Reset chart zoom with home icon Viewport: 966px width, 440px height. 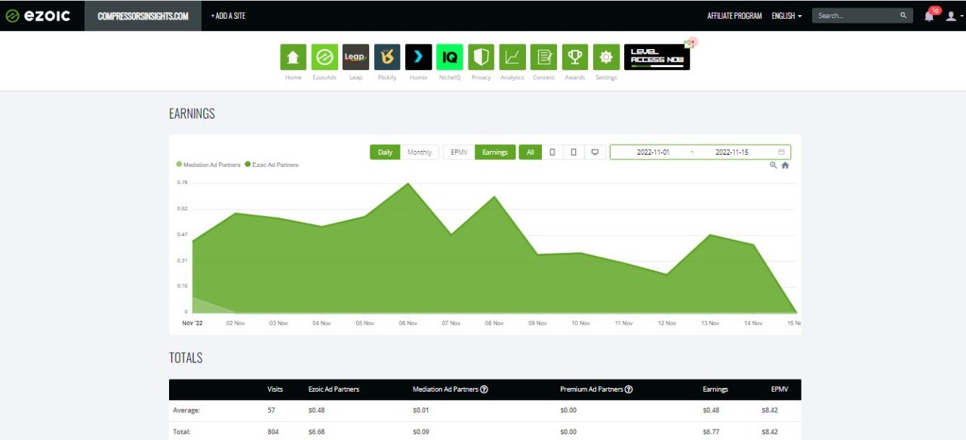point(785,165)
